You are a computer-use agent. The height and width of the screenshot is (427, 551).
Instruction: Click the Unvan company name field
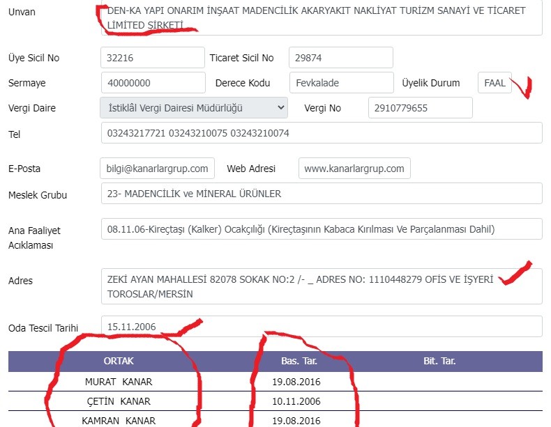click(322, 17)
